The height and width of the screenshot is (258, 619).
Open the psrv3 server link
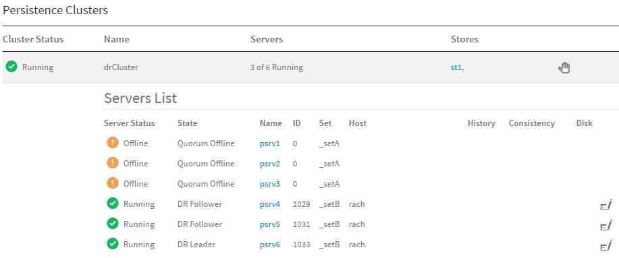(x=269, y=184)
